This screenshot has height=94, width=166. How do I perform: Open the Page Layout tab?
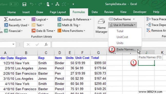point(58,12)
